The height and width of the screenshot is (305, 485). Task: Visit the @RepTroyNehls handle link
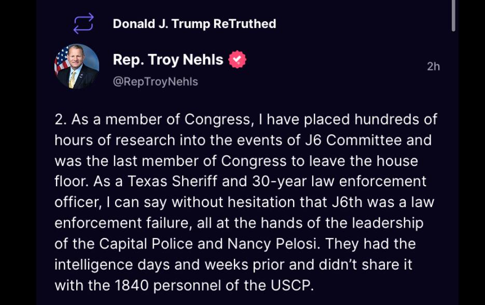click(x=155, y=82)
